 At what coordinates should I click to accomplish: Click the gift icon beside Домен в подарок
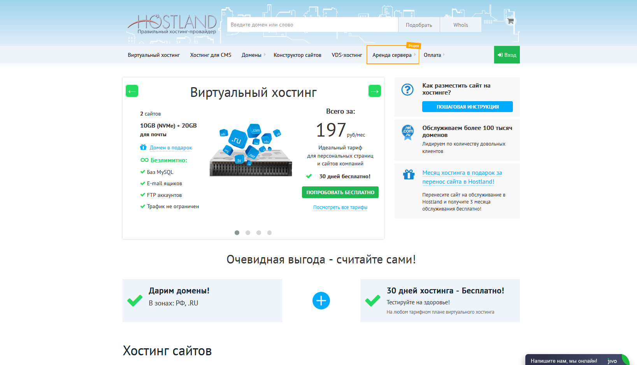pos(143,147)
